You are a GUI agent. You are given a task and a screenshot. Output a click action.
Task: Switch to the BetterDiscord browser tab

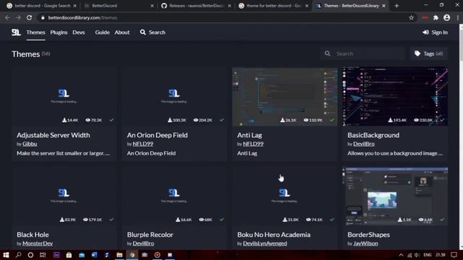click(x=118, y=6)
